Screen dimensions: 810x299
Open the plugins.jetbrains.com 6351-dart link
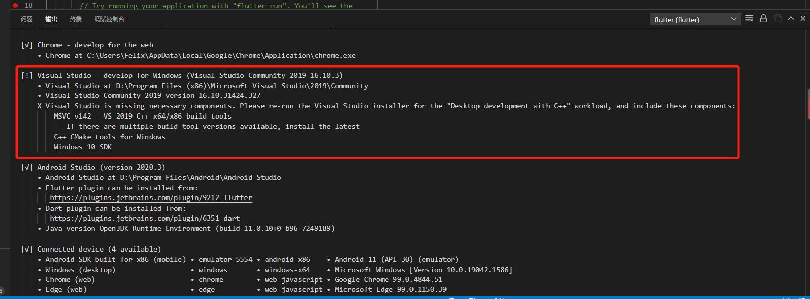145,219
